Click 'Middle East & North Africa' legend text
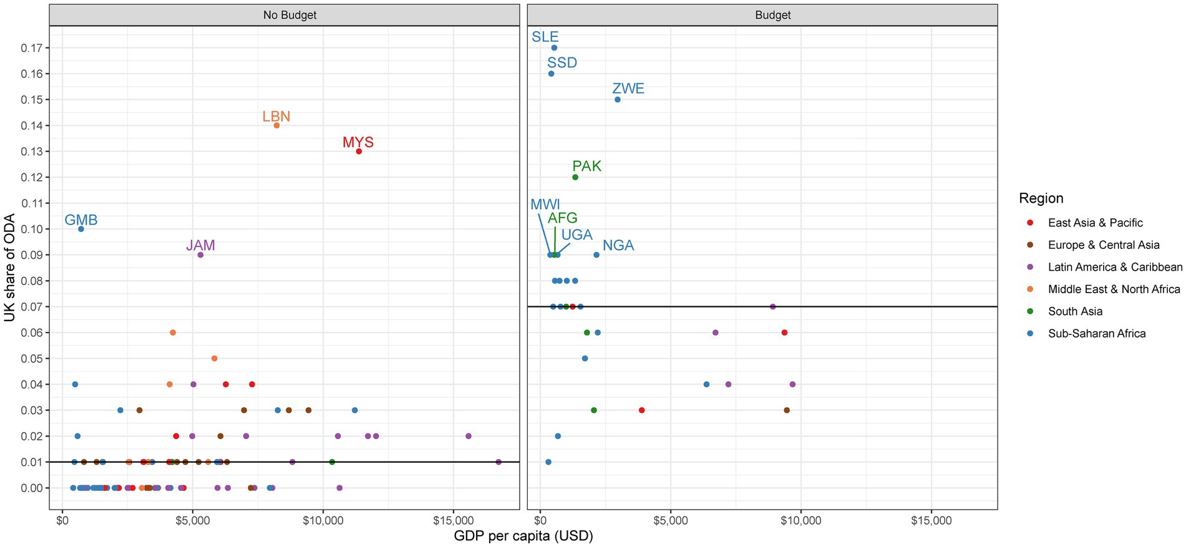This screenshot has width=1186, height=547. [1114, 289]
